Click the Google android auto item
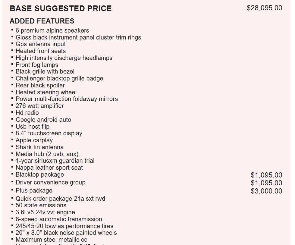 click(x=43, y=120)
